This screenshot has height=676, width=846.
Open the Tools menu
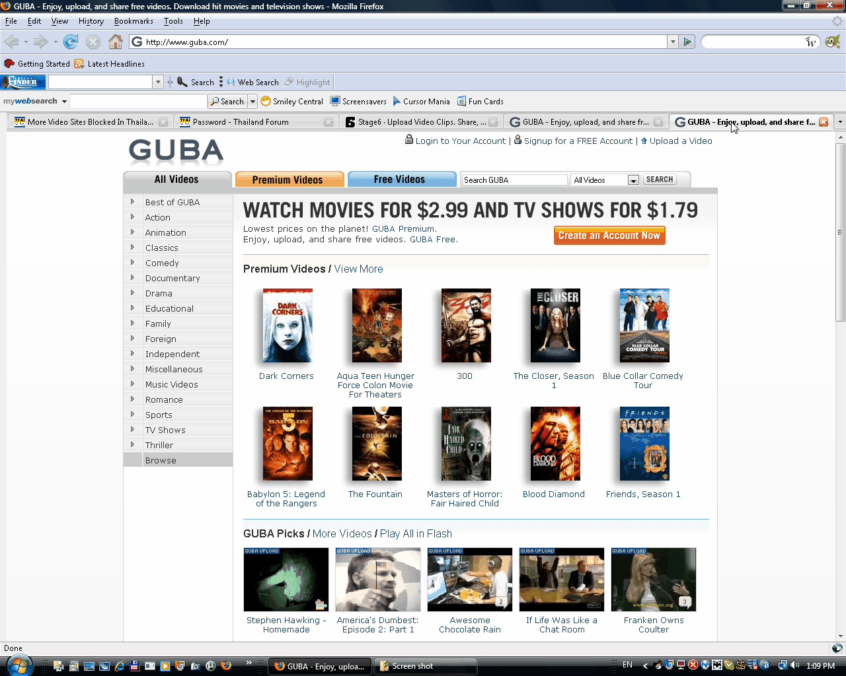tap(173, 21)
